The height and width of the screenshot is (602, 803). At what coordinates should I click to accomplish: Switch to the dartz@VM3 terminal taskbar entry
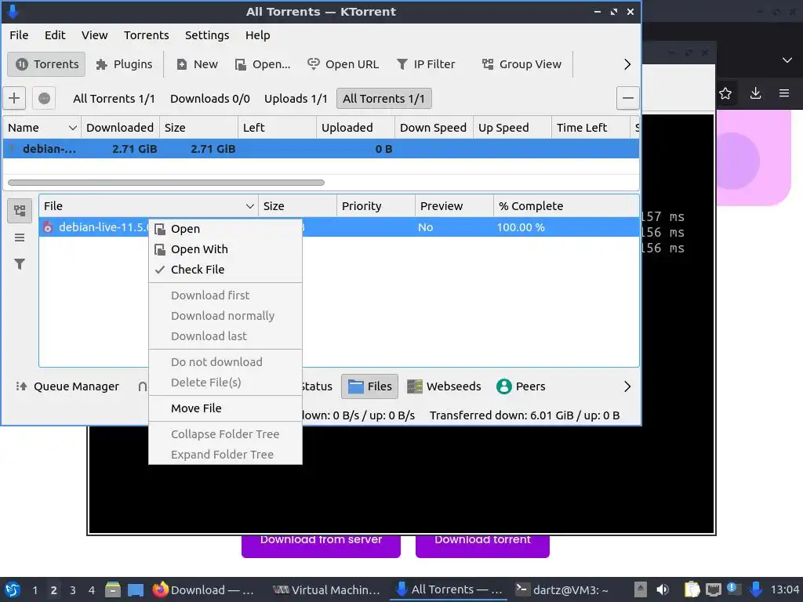click(x=561, y=589)
